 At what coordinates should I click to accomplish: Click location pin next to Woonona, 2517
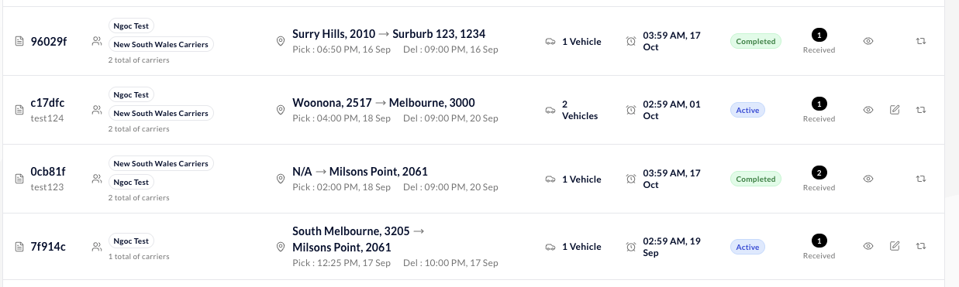coord(281,111)
